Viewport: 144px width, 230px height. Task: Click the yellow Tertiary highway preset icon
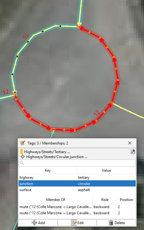click(x=21, y=152)
